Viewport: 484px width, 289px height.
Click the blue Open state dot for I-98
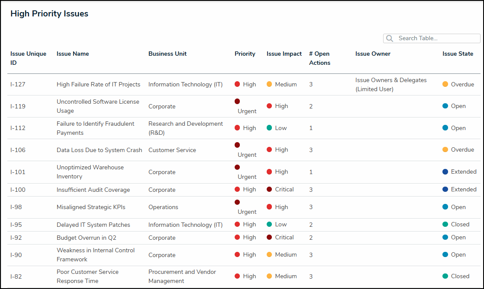pyautogui.click(x=445, y=207)
